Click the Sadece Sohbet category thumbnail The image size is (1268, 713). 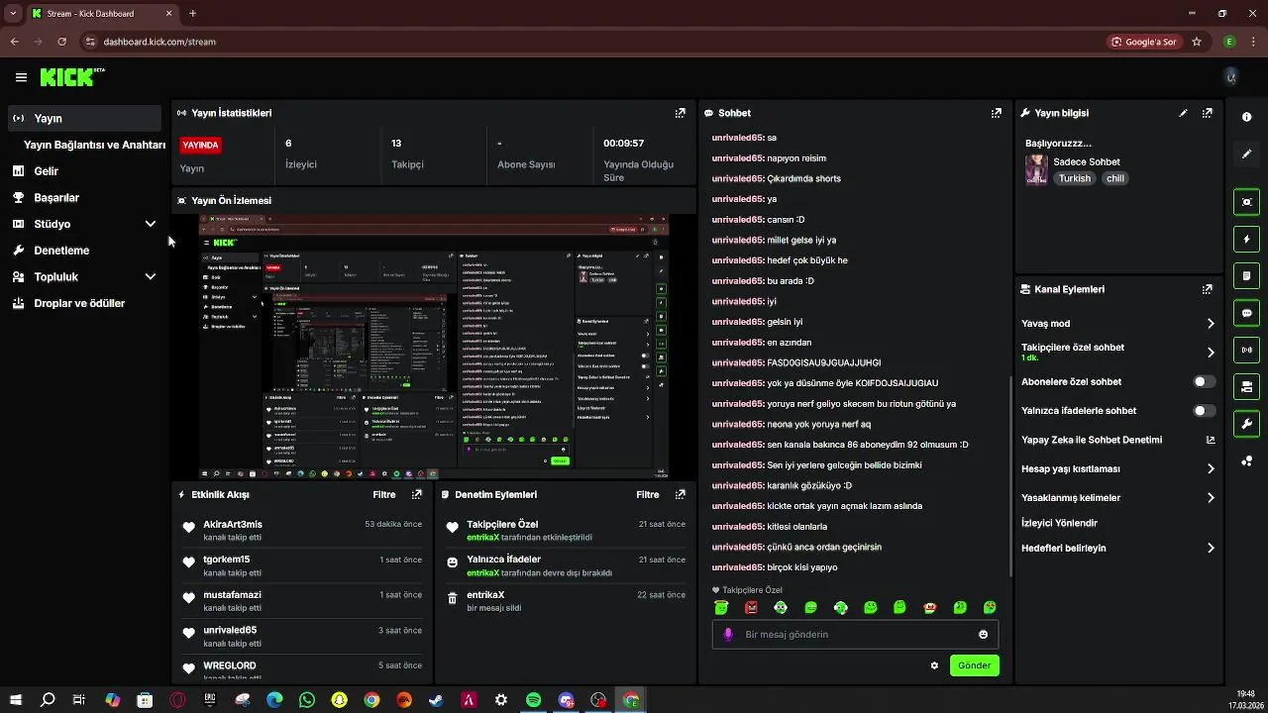(x=1036, y=169)
